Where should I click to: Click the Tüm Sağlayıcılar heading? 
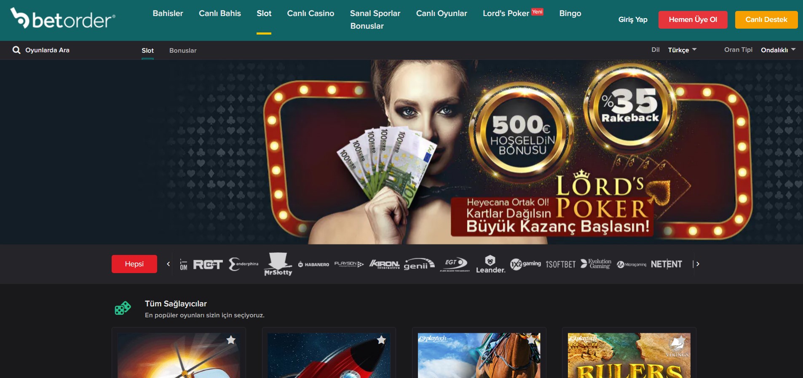point(176,303)
